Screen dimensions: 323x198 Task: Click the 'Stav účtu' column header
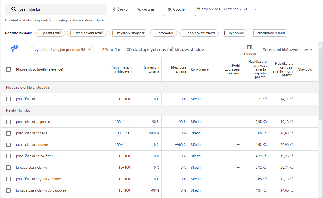click(305, 69)
